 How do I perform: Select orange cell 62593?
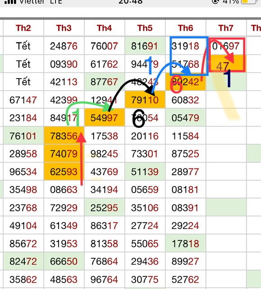pyautogui.click(x=64, y=172)
